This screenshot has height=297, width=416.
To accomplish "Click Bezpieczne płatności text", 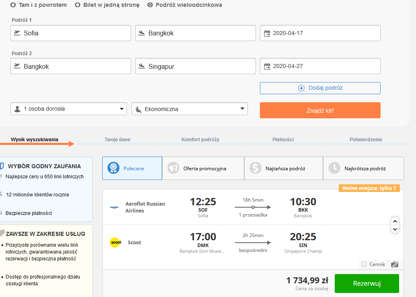I will (x=29, y=213).
